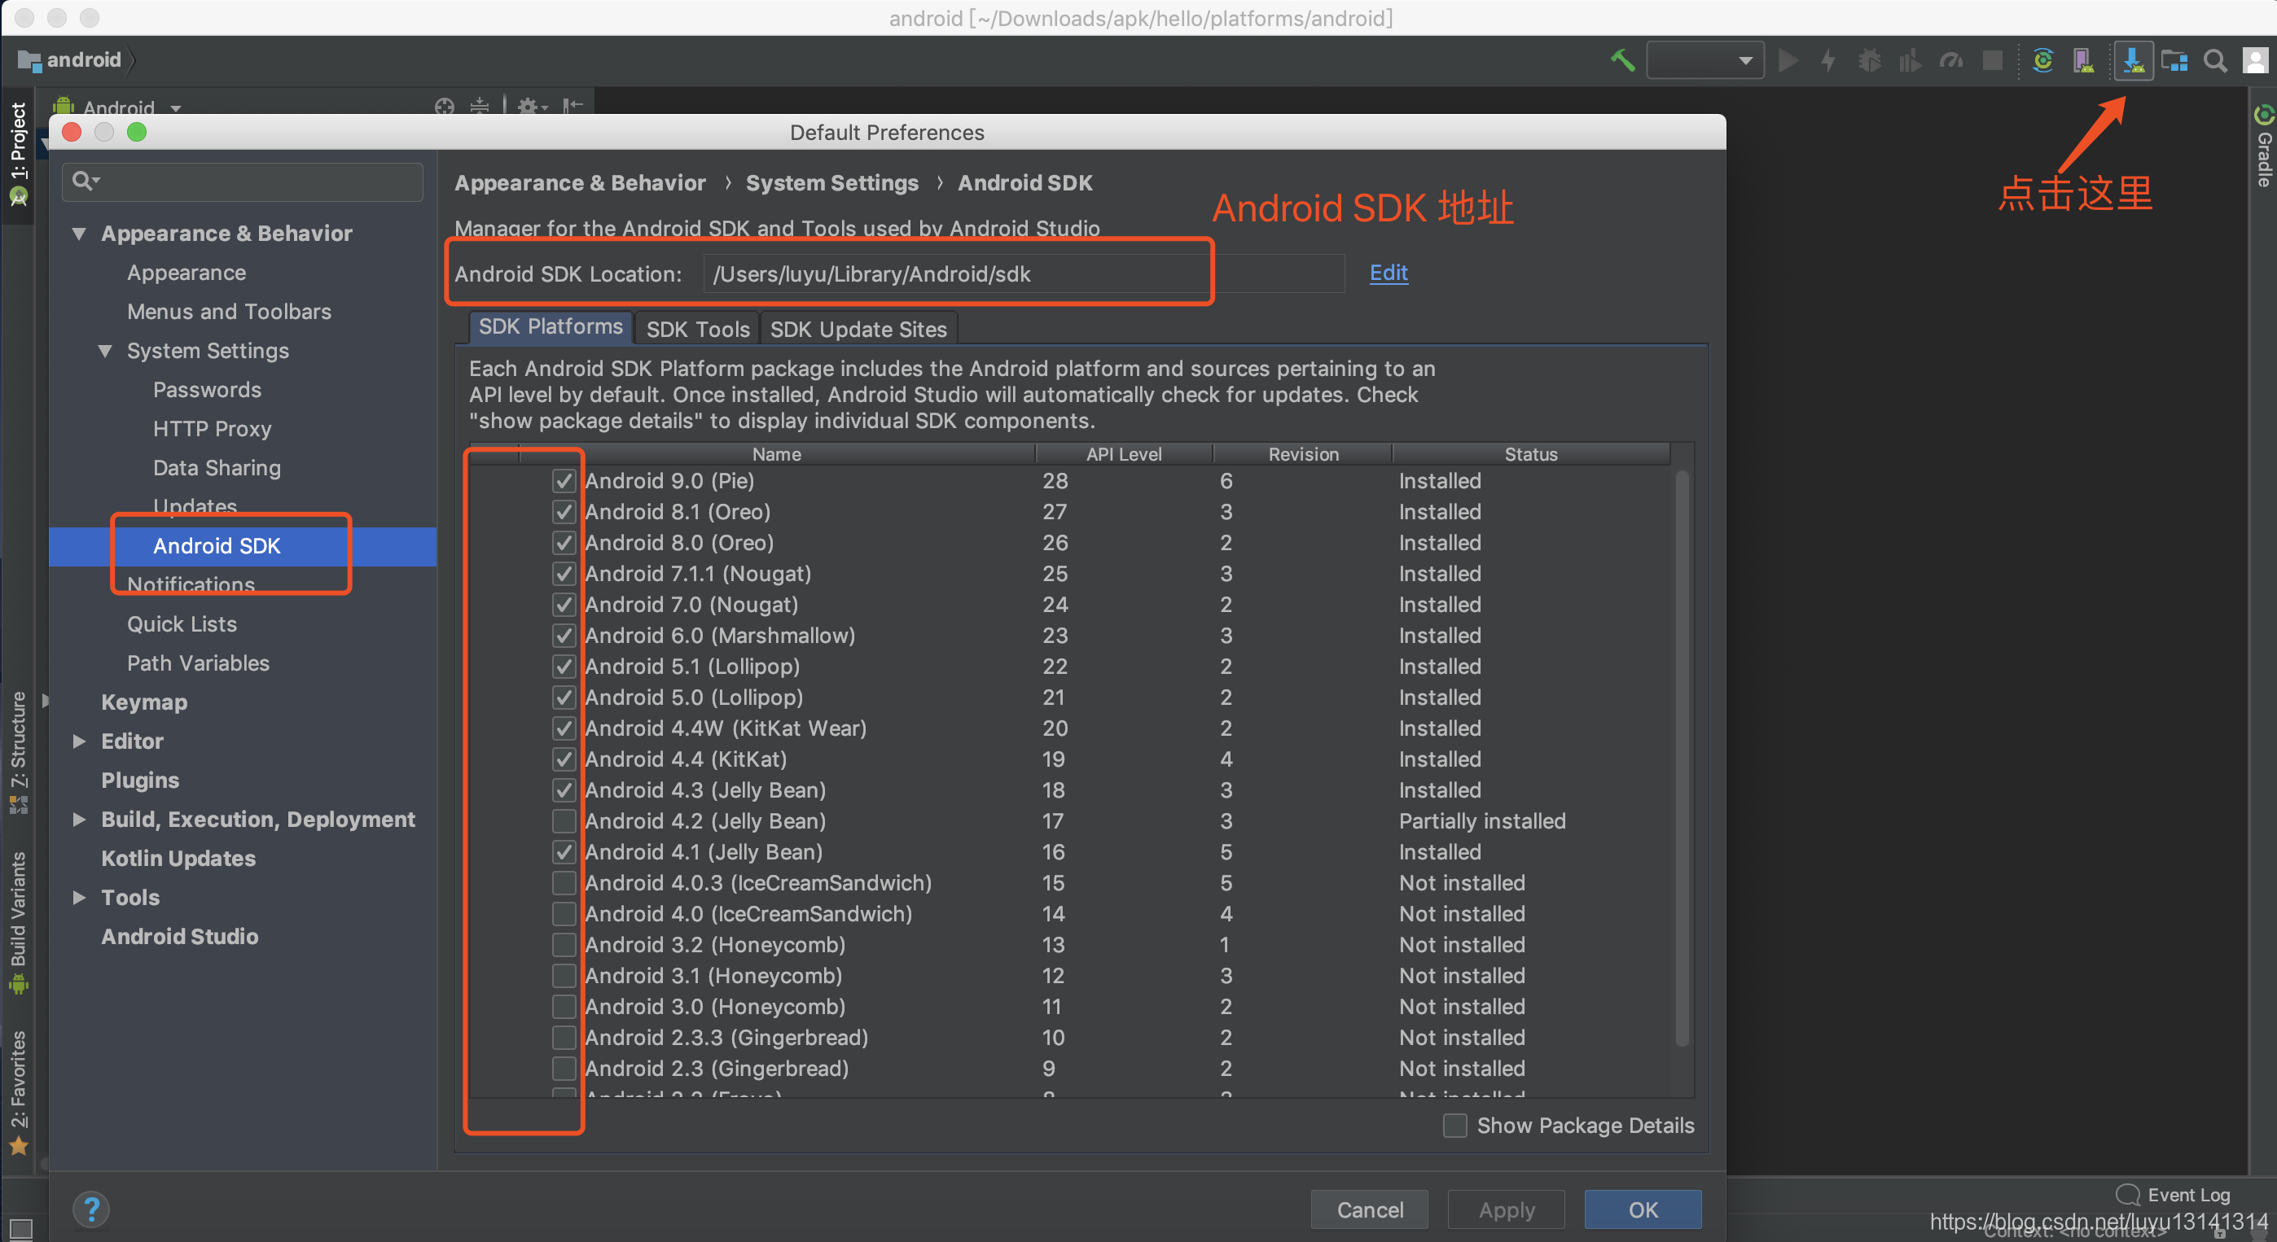Screen dimensions: 2277x1242
Task: Check Android 4.0.3 (IceCreamSandwich) checkbox
Action: pyautogui.click(x=564, y=882)
